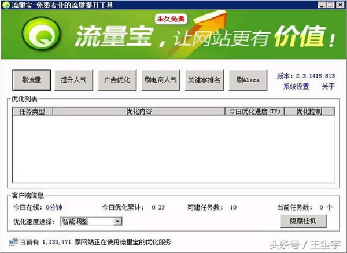The width and height of the screenshot is (347, 253).
Task: Click the 优化内容 column header
Action: (x=139, y=111)
